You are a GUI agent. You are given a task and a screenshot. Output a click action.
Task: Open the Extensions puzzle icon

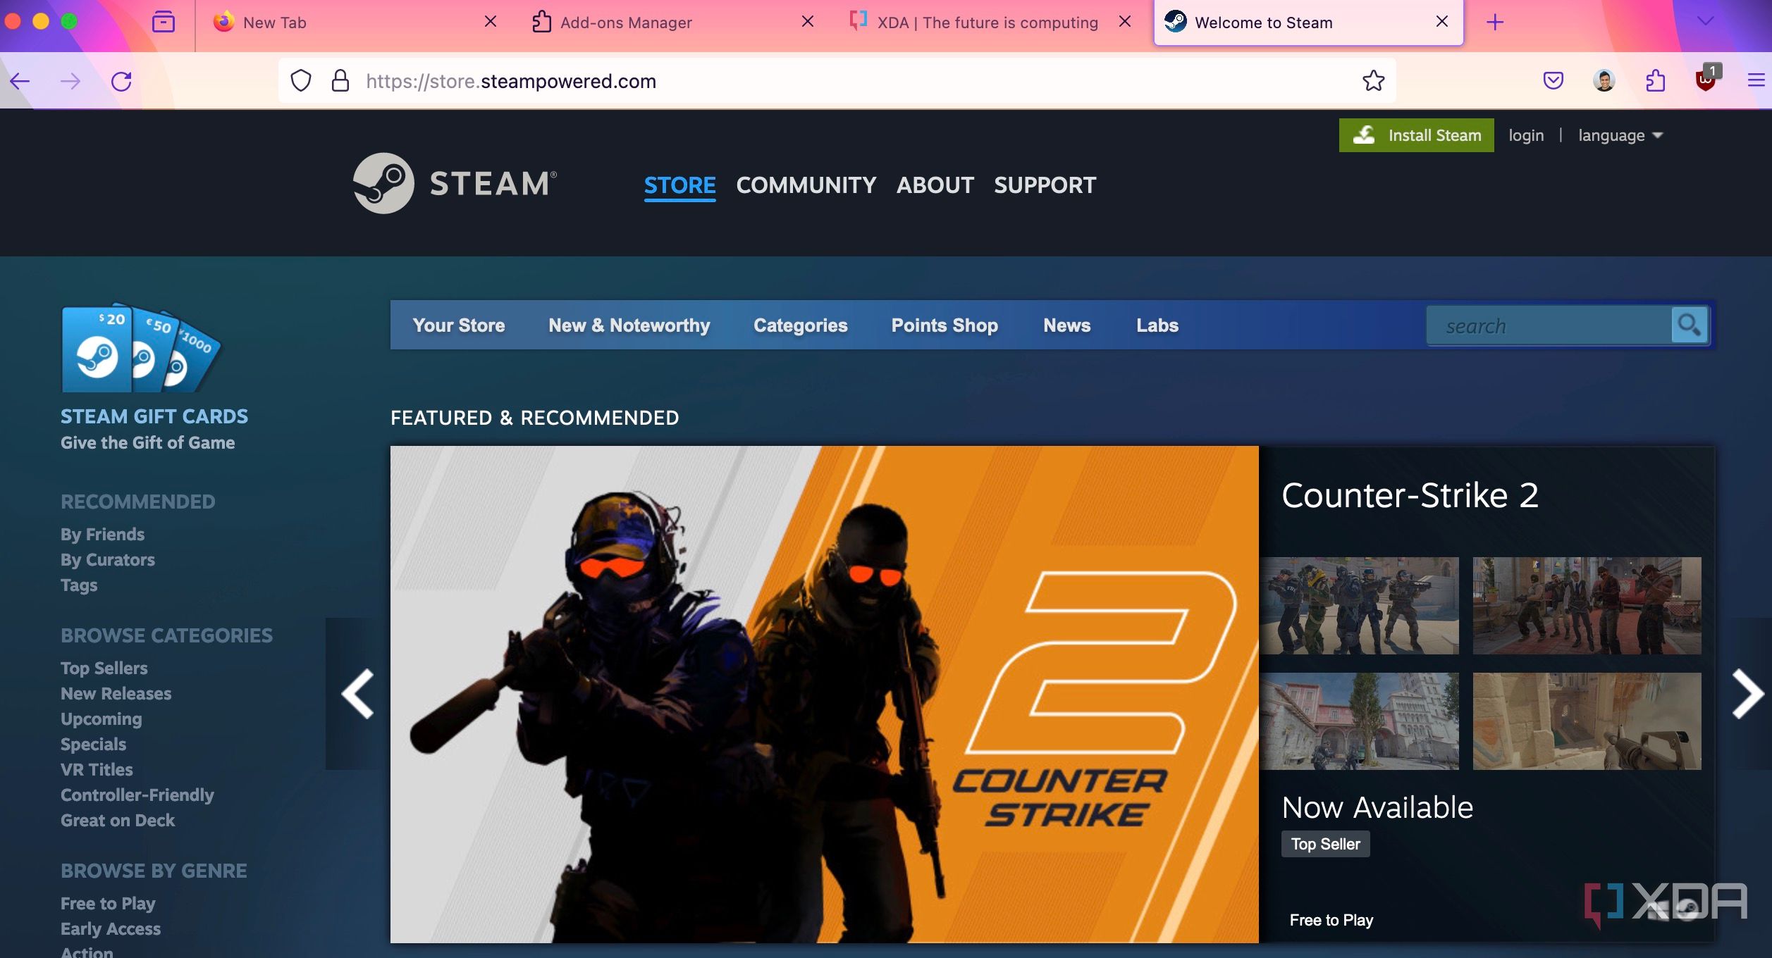coord(1655,81)
